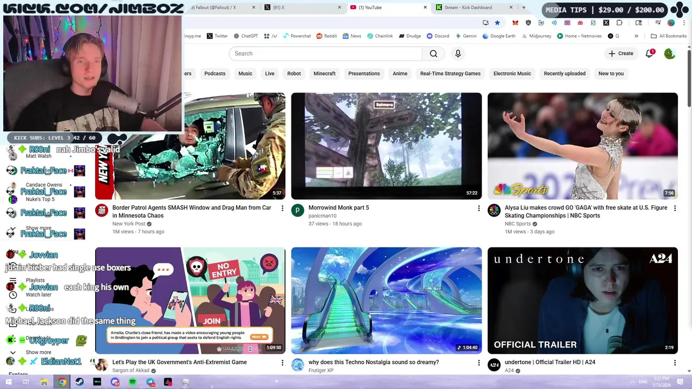Select the Electronic Music chip

(512, 73)
